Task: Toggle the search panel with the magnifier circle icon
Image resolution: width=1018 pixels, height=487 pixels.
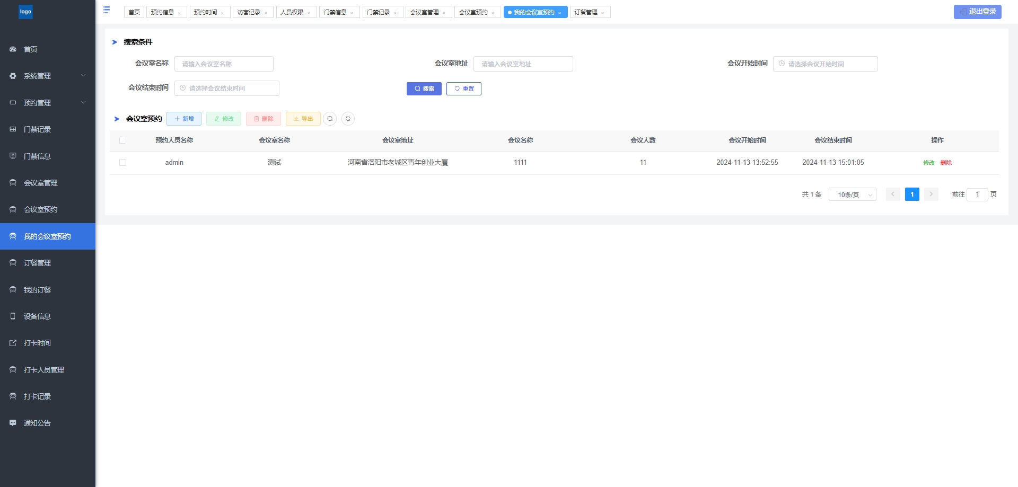Action: pyautogui.click(x=330, y=119)
